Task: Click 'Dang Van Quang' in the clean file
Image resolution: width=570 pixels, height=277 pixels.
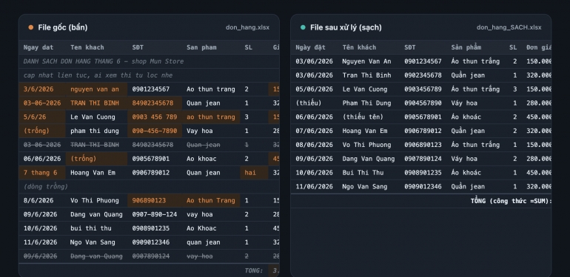Action: pos(368,159)
